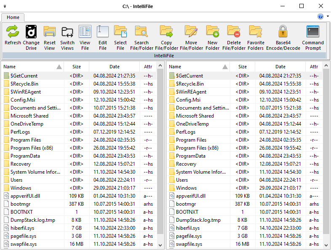Screen dimensions: 331x250
Task: Expand the arrow next to the help icon
Action: point(328,16)
